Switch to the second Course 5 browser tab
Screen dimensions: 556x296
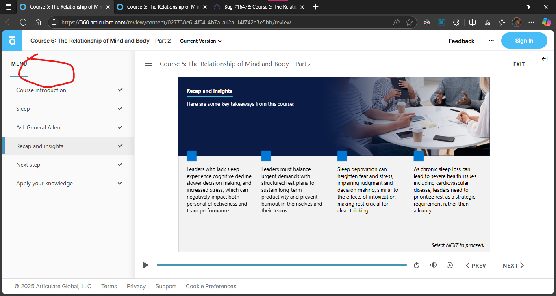pyautogui.click(x=162, y=7)
